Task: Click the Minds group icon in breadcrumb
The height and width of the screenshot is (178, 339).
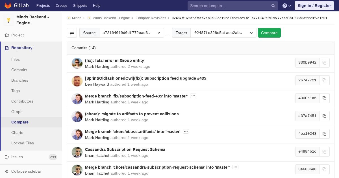Action: [69, 18]
